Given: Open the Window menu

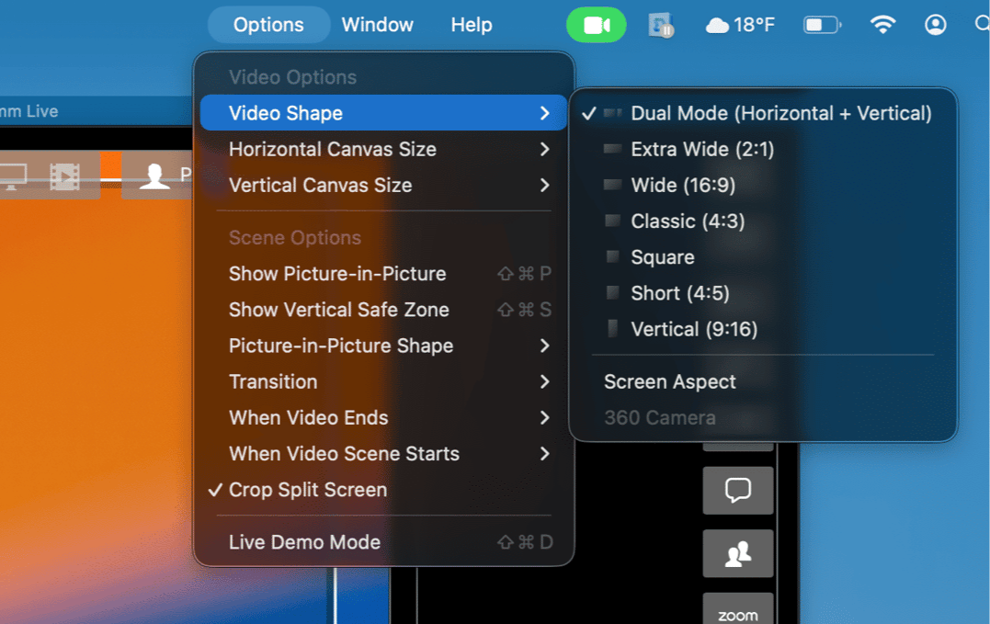Looking at the screenshot, I should [x=377, y=25].
